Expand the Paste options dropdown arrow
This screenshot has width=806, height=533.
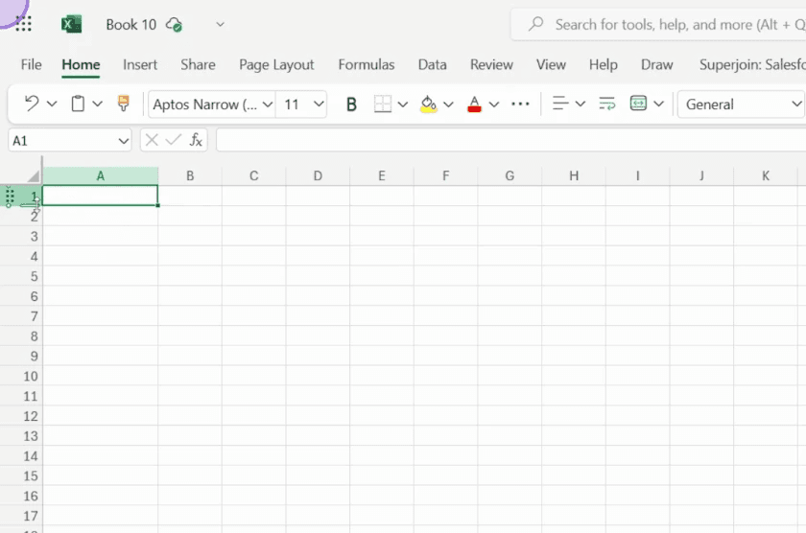point(97,104)
